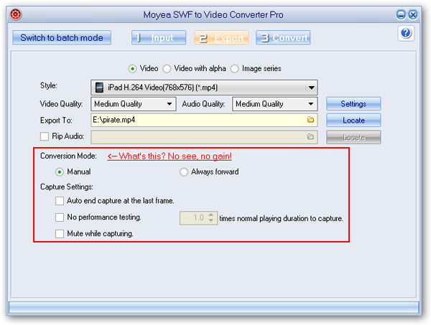The width and height of the screenshot is (431, 325).
Task: Minimize the converter window
Action: point(401,14)
